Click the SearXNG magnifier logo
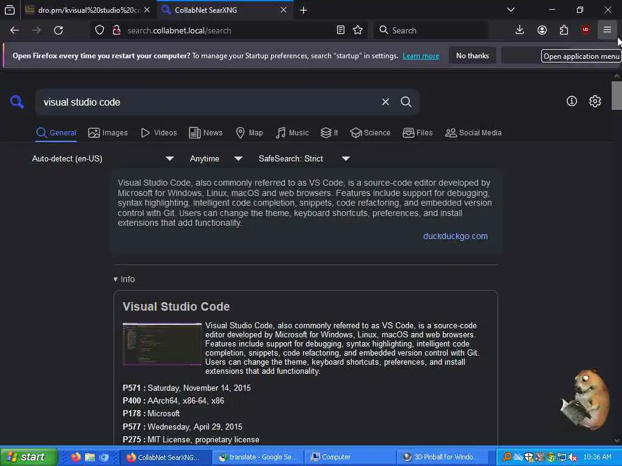 coord(17,102)
